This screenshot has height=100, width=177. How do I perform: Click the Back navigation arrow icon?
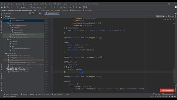pyautogui.click(x=11, y=7)
